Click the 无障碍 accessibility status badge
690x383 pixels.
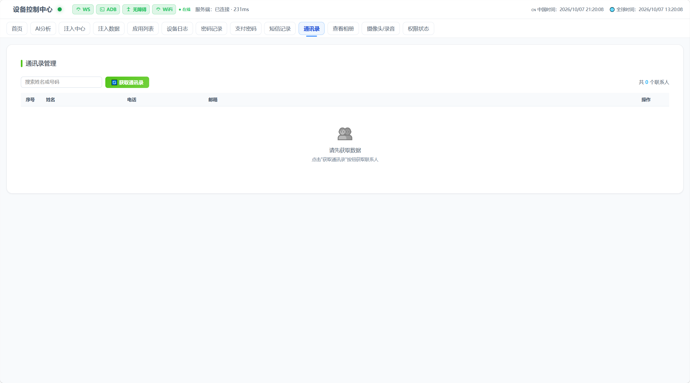[136, 9]
